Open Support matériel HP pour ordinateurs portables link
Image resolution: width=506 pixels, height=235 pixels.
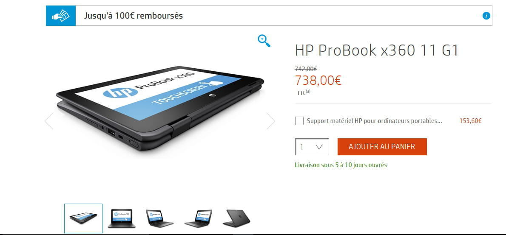pyautogui.click(x=374, y=121)
